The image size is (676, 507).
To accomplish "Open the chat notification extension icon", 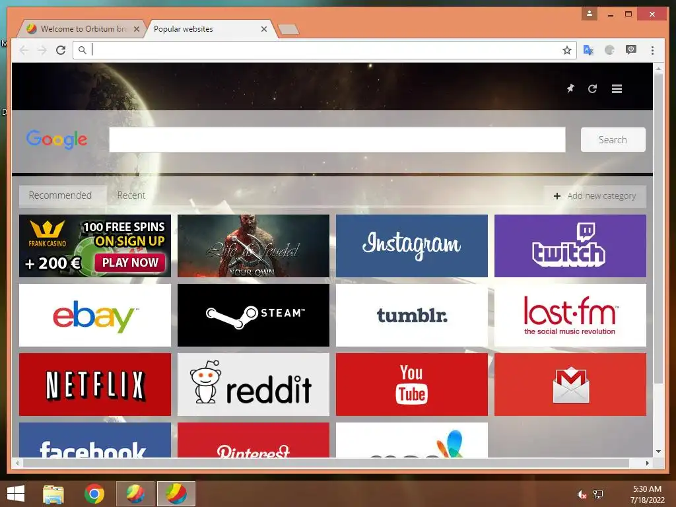I will pos(630,50).
